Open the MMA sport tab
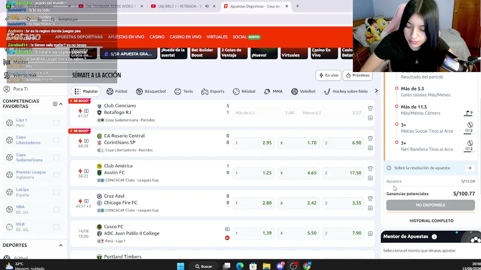Viewport: 481px width, 270px height. tap(273, 91)
